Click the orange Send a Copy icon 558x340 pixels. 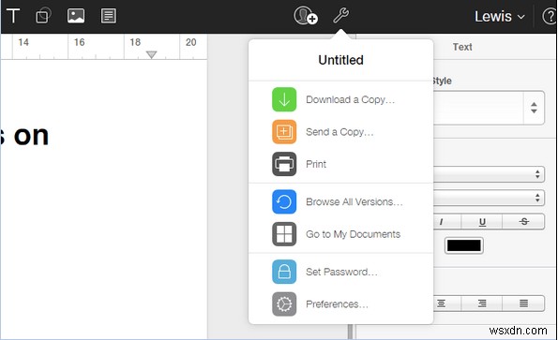[284, 132]
